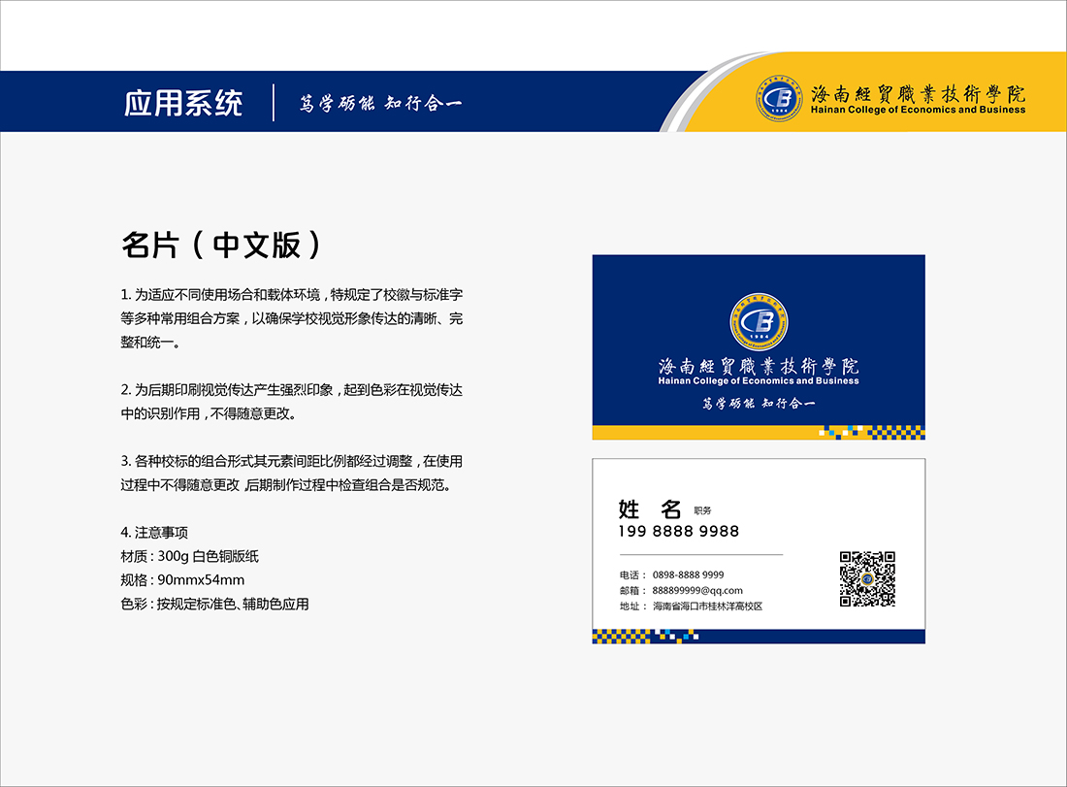Click the 名片（中文版）heading
The image size is (1067, 787).
point(221,246)
